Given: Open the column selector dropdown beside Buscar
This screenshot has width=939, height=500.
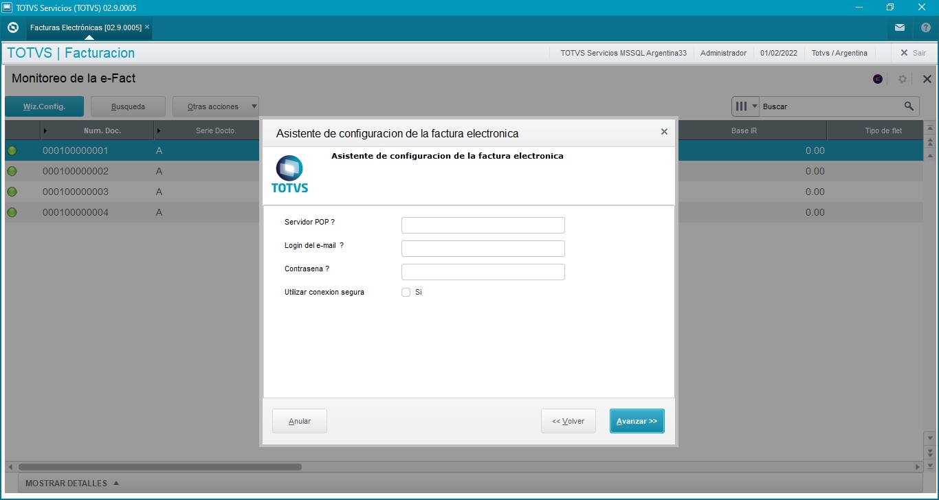Looking at the screenshot, I should coord(747,106).
